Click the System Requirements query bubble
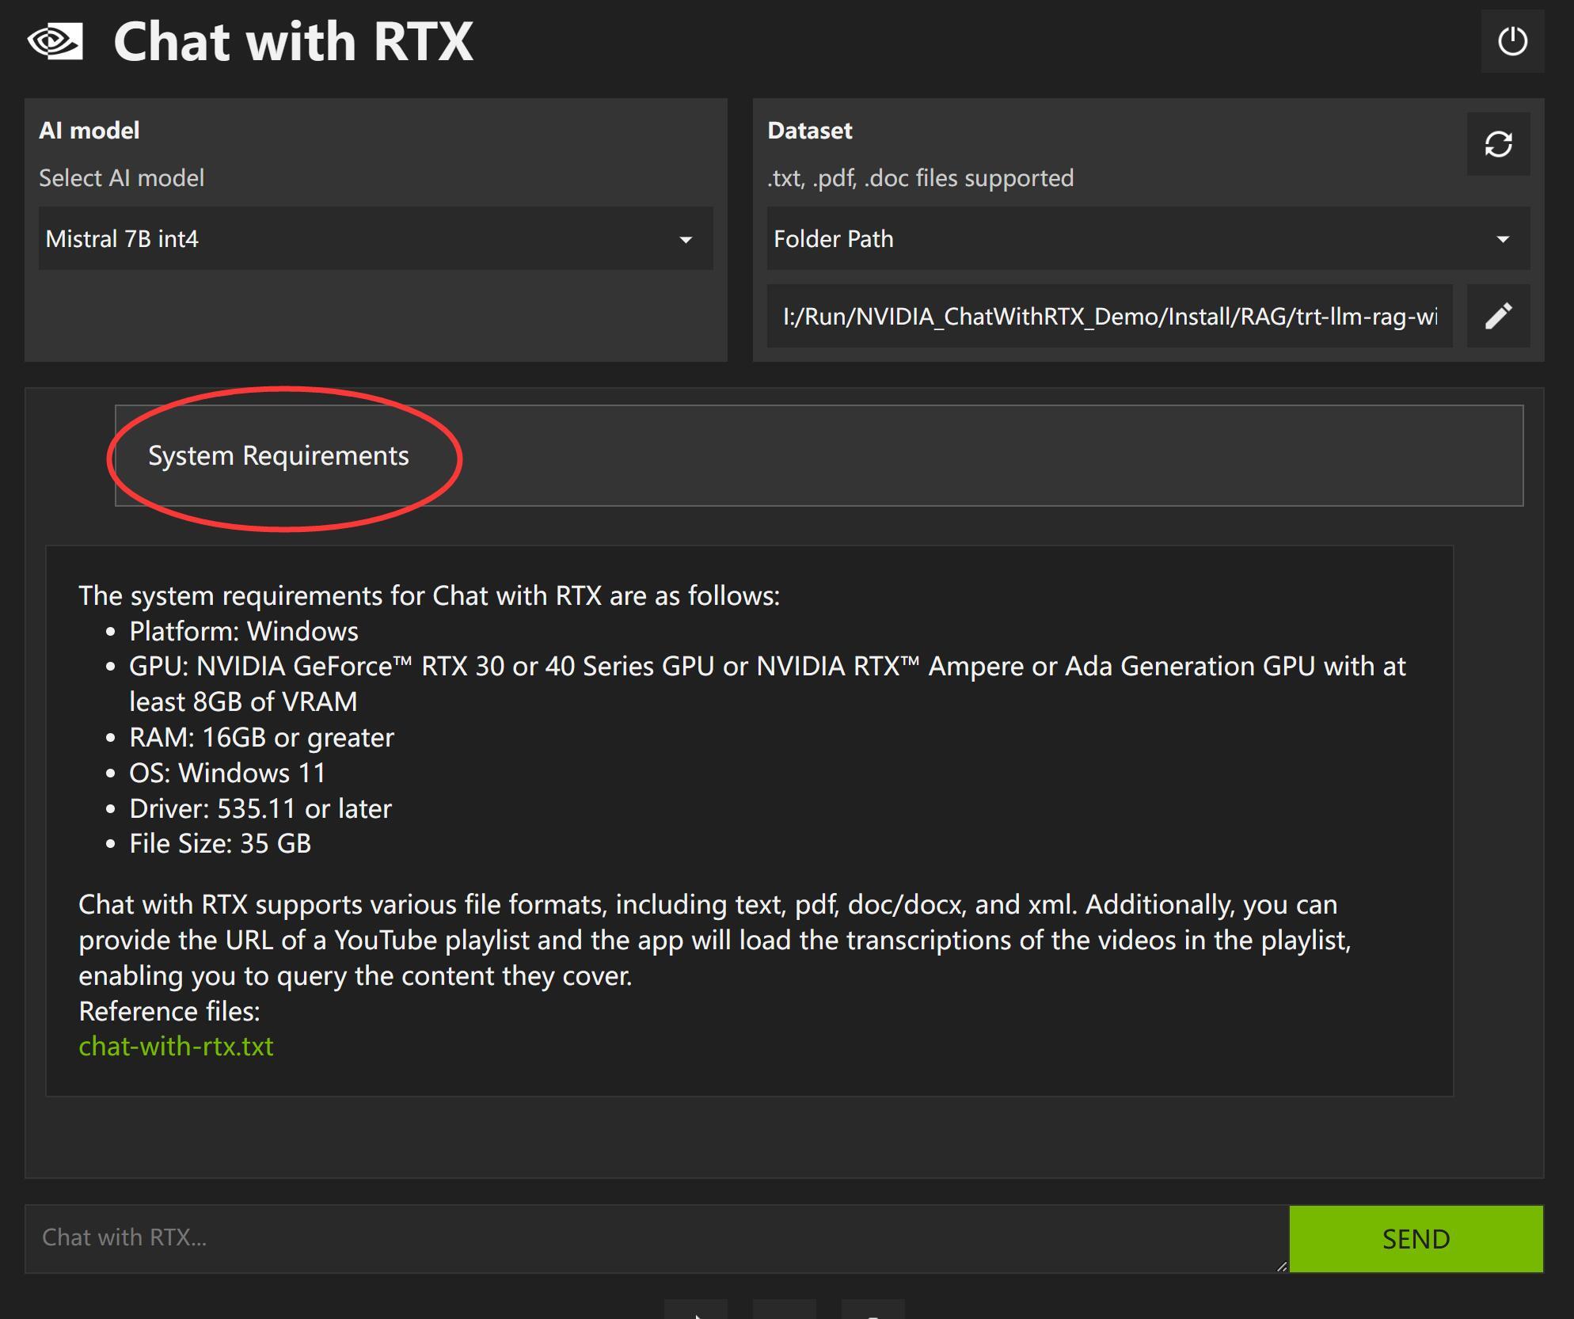The image size is (1574, 1319). (x=819, y=455)
